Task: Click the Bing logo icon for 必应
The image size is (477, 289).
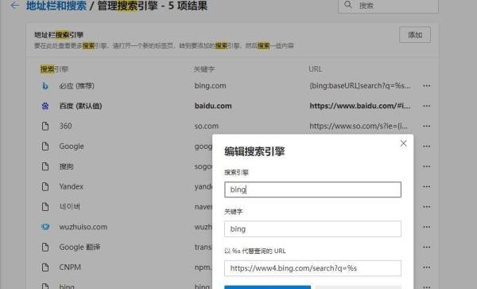Action: (x=45, y=86)
